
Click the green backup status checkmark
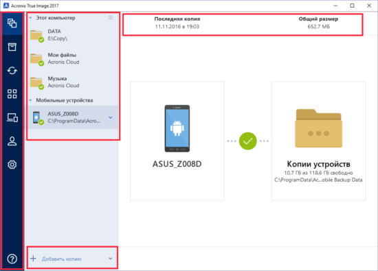tap(248, 141)
